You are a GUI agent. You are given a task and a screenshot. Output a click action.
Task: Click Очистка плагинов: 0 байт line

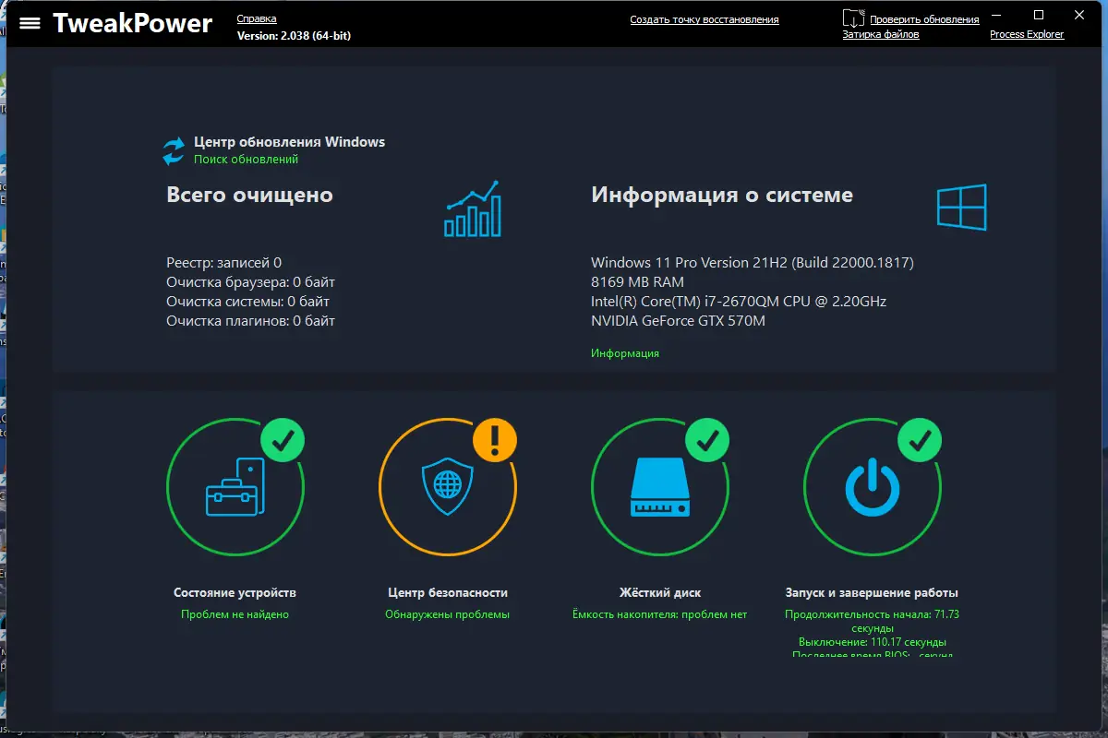click(x=250, y=321)
